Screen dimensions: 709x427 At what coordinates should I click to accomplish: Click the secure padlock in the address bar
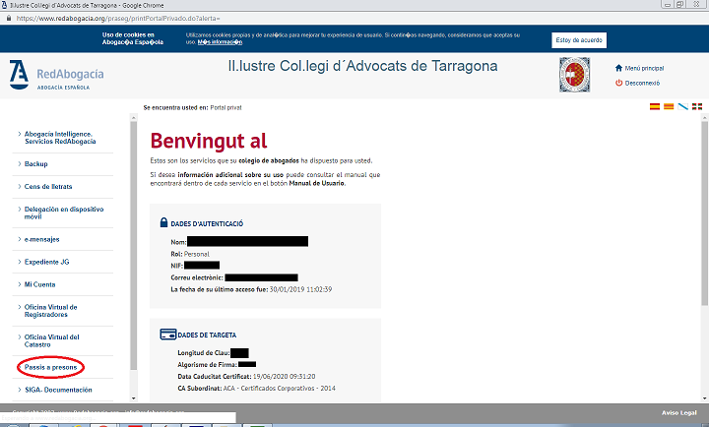(8, 19)
